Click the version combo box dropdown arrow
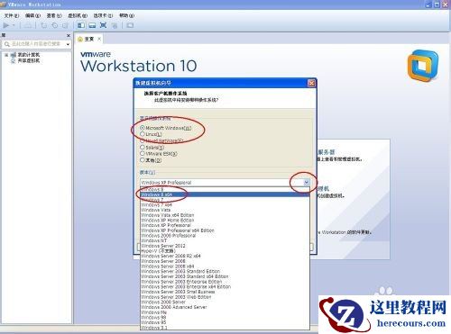 pos(306,183)
